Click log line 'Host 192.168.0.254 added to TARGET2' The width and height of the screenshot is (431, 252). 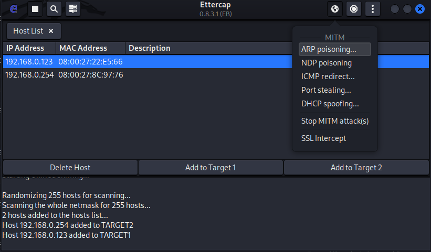(68, 225)
